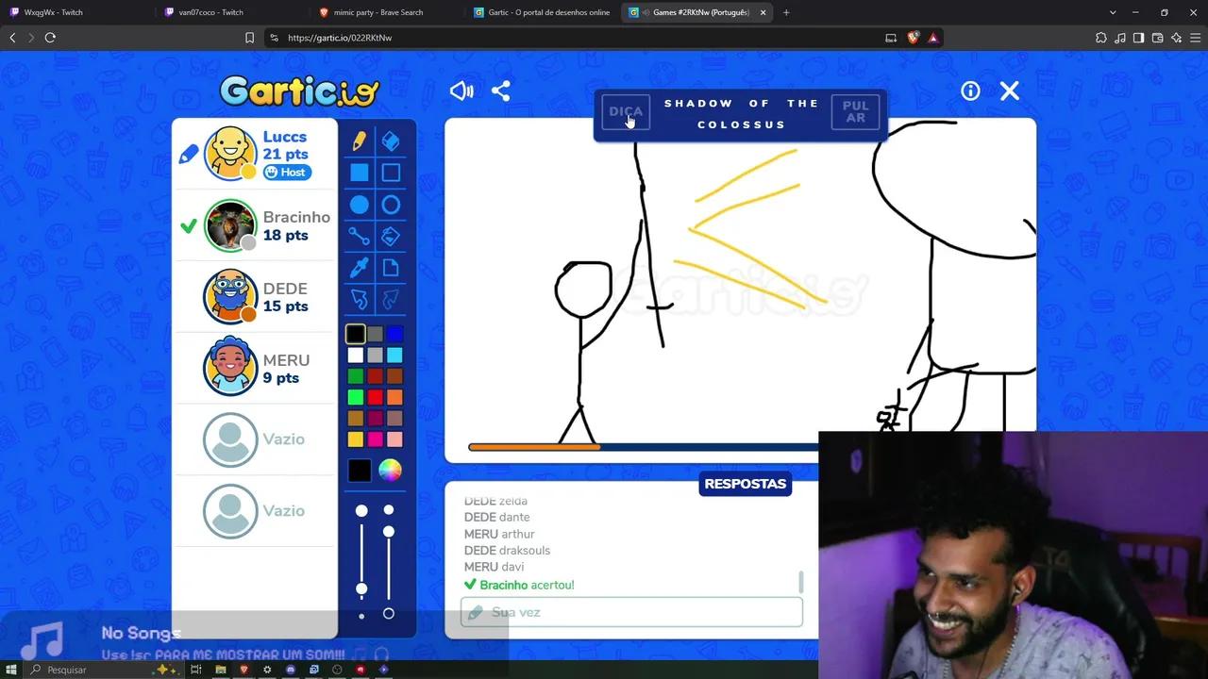Open Leo AI sparkle icon in toolbar
The image size is (1208, 679).
click(x=1177, y=38)
